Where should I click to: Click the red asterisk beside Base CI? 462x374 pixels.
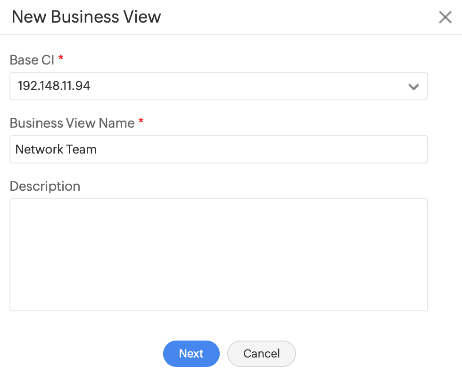(61, 59)
